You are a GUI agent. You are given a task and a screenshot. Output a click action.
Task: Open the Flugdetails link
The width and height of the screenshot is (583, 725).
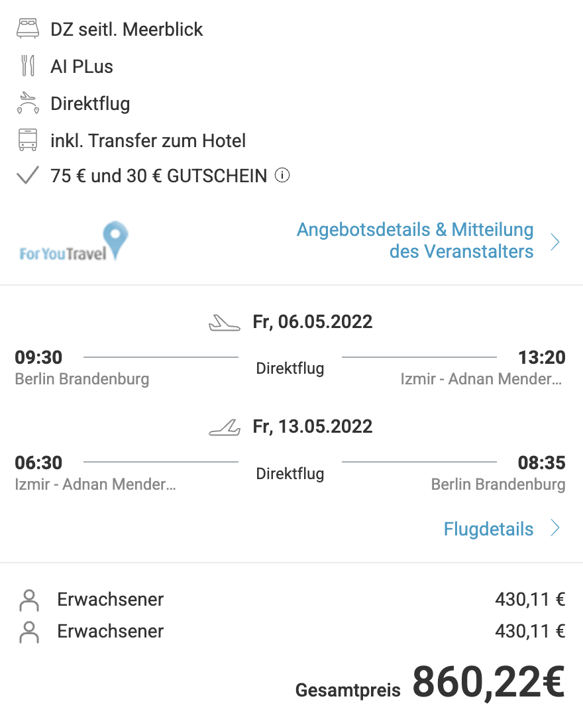pos(488,529)
